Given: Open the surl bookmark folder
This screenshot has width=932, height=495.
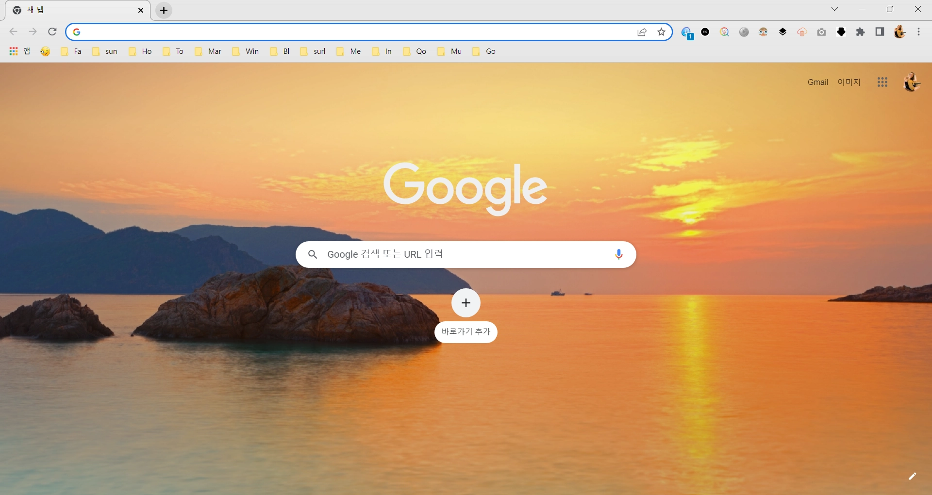Looking at the screenshot, I should (313, 51).
